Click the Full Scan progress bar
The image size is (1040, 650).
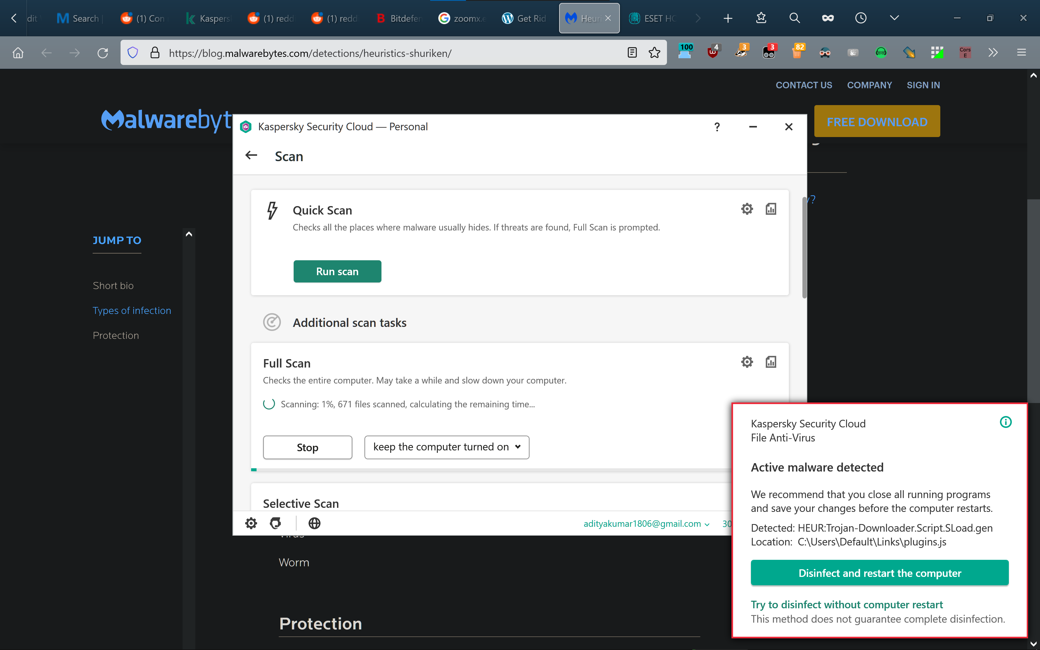click(x=491, y=470)
